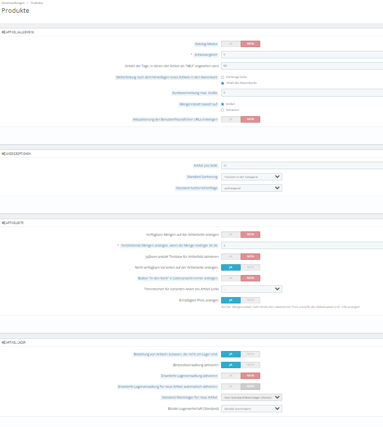Viewport: 383px width, 427px height.
Task: Click gear icon beside Artikel Lager header
Action: point(3,343)
